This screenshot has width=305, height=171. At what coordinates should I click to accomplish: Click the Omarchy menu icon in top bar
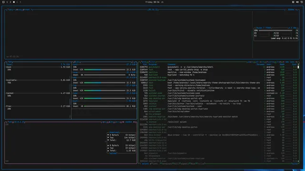pyautogui.click(x=3, y=2)
